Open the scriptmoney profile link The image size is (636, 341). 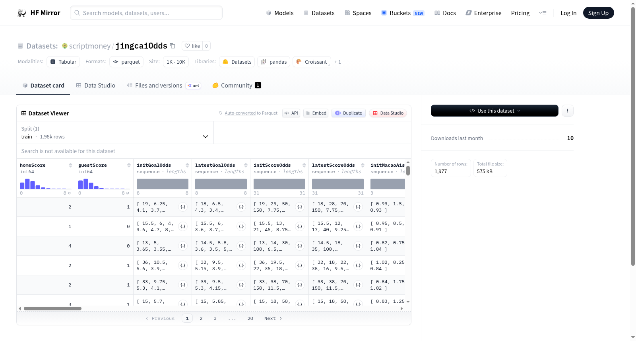[90, 46]
